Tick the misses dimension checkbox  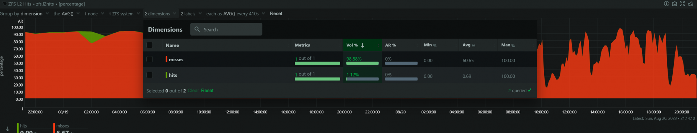[x=150, y=59]
